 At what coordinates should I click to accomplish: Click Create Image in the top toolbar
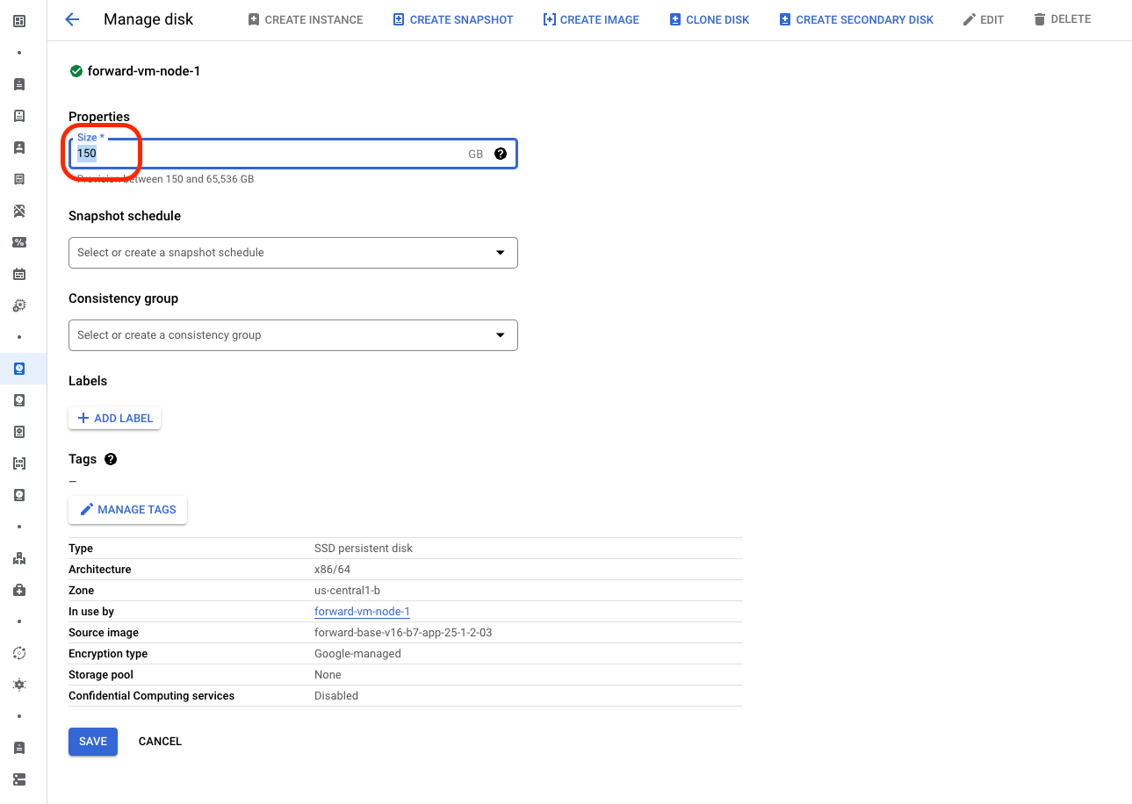point(591,19)
